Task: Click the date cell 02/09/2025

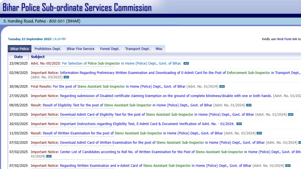Action: [x=19, y=73]
